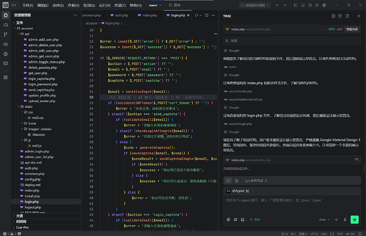Toggle the bottom panel layout icon
The image size is (366, 236).
point(303,5)
